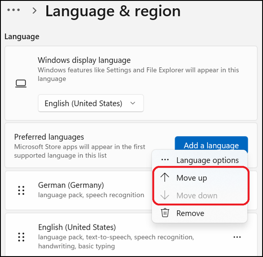Click the Preferred languages heading
The width and height of the screenshot is (263, 257).
[49, 137]
